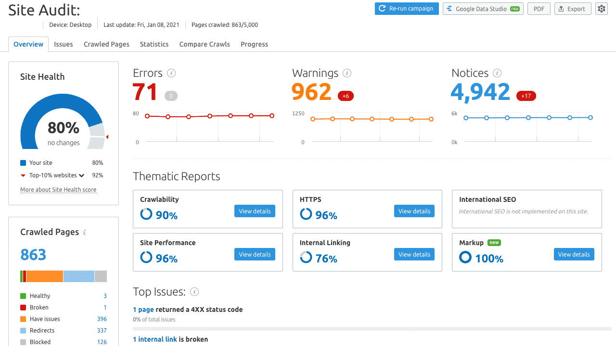
Task: Open the Issues tab
Action: click(x=64, y=44)
